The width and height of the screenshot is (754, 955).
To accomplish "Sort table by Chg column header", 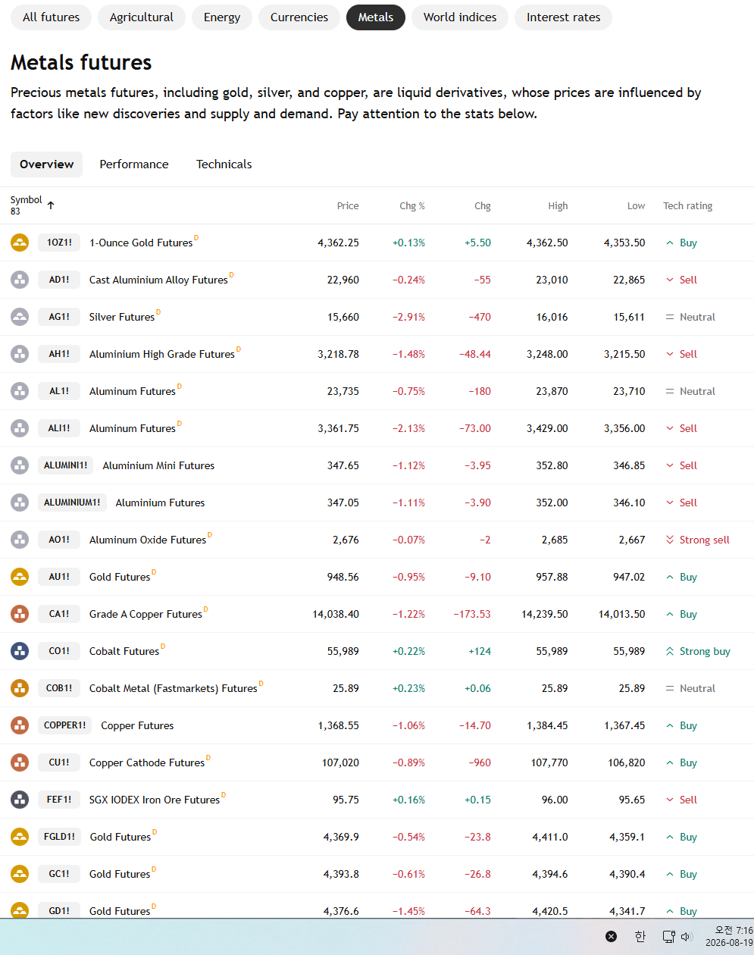I will coord(483,206).
